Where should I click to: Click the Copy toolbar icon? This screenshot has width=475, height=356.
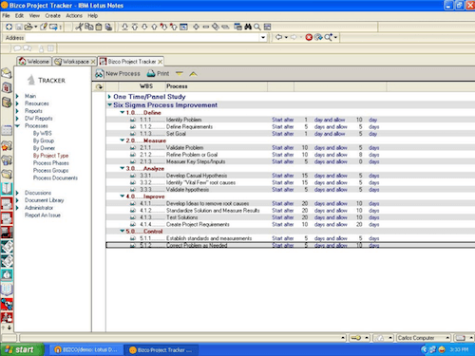click(89, 27)
